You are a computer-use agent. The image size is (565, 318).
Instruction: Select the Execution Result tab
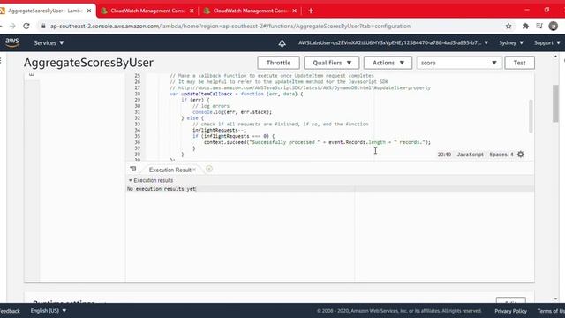click(169, 170)
